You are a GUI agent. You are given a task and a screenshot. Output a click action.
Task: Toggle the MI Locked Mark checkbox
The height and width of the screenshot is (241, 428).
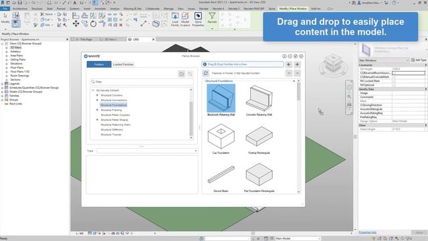point(394,81)
